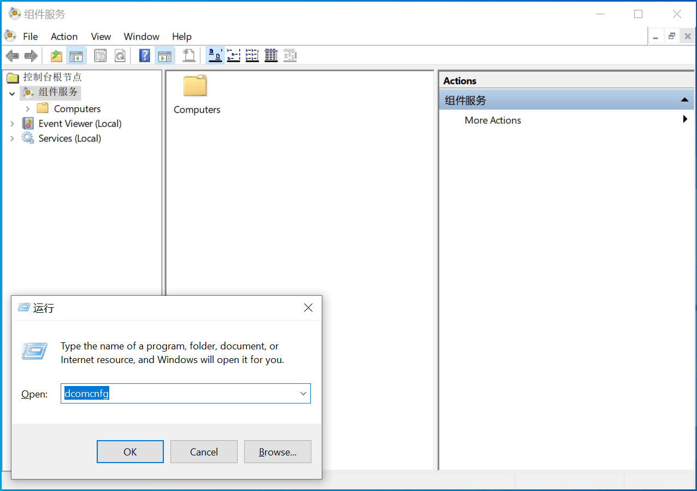Open the View menu
The image size is (697, 491).
click(101, 37)
